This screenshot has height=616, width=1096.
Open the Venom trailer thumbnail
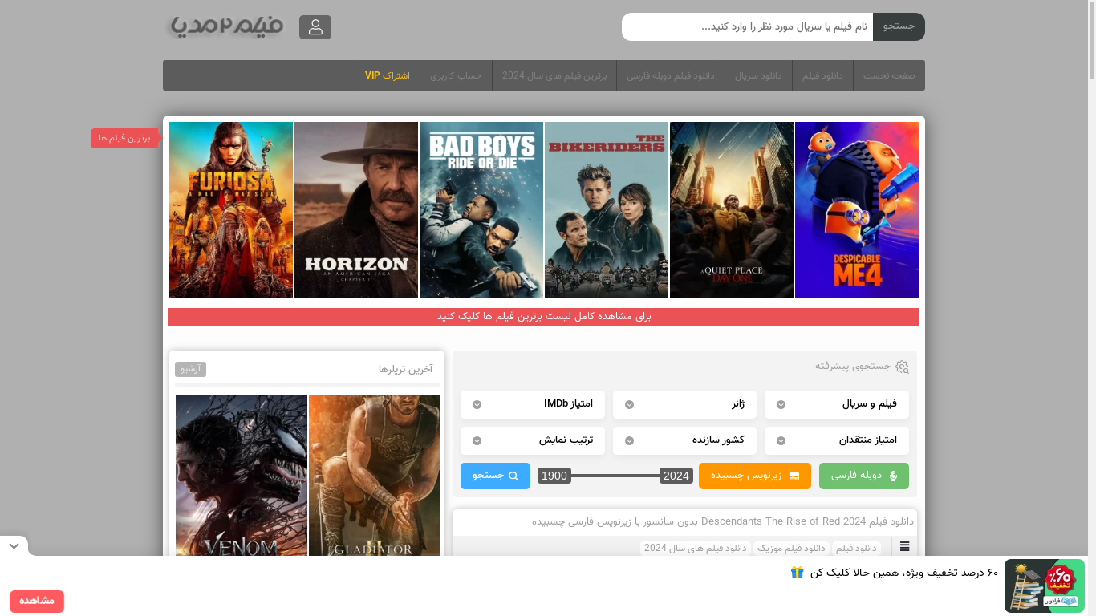click(x=242, y=476)
